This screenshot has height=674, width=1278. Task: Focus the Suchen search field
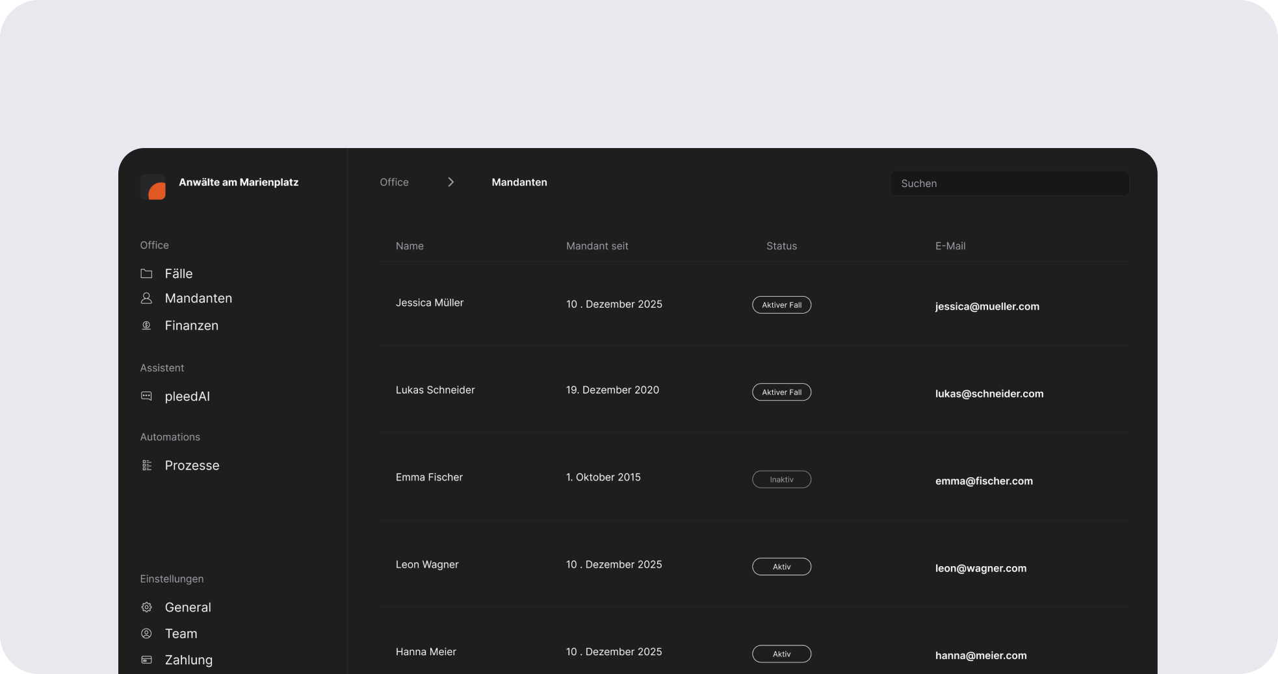(x=1009, y=184)
